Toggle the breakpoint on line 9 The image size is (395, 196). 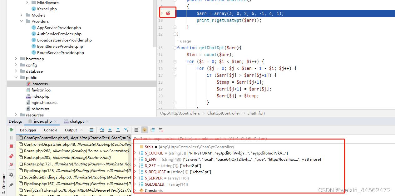pos(168,12)
